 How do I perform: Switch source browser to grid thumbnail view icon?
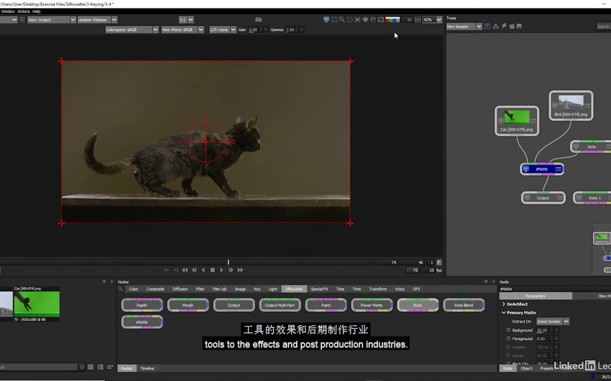click(110, 367)
